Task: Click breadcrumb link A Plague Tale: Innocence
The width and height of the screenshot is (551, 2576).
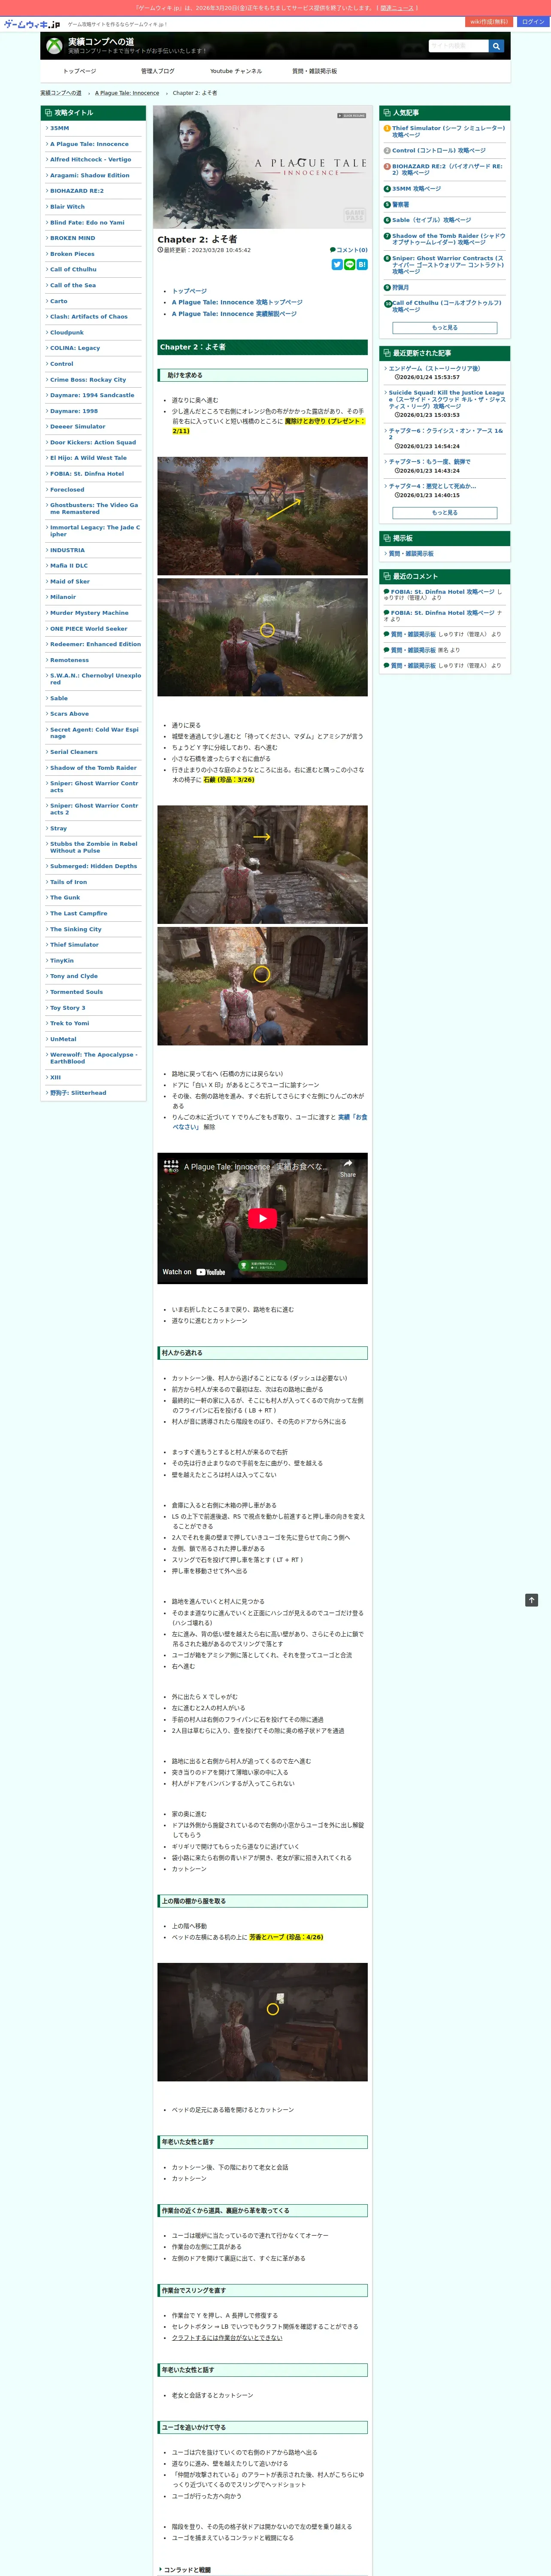Action: (127, 93)
